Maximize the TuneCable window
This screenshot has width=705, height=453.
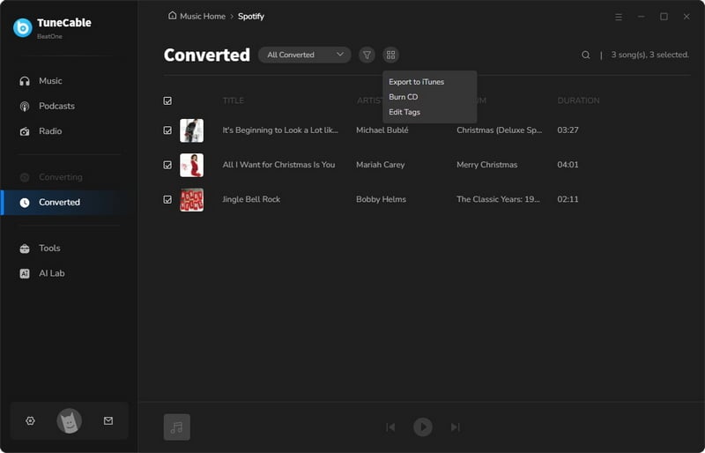coord(664,17)
